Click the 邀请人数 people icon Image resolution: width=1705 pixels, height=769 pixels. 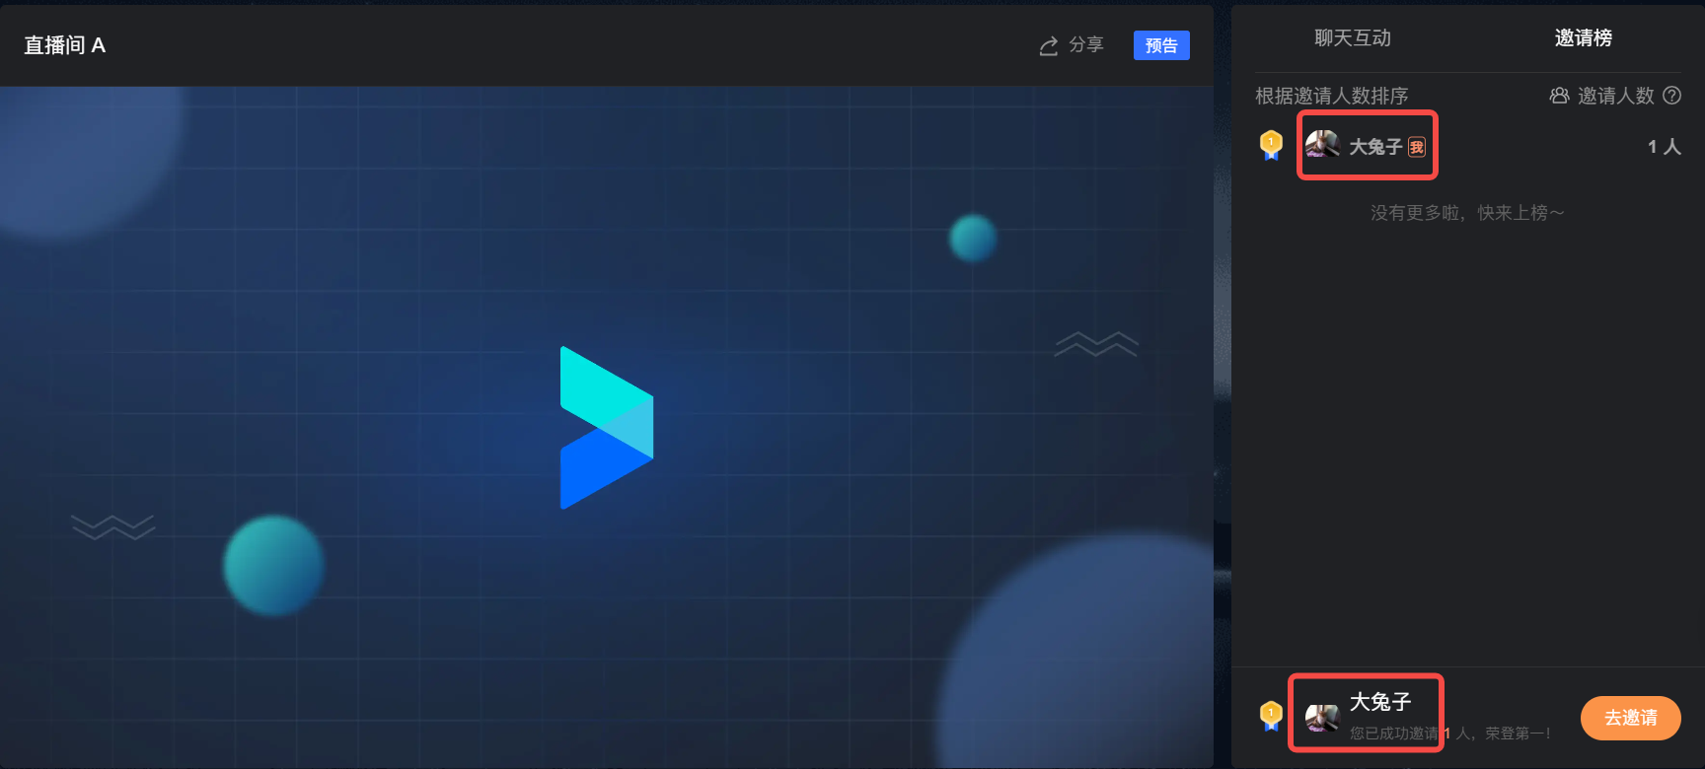(1559, 96)
